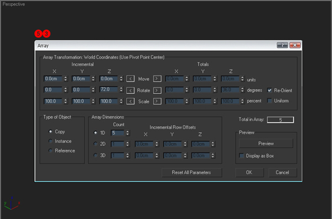Click the Move right arrow button
Screen dimensions: 332x219
point(157,79)
